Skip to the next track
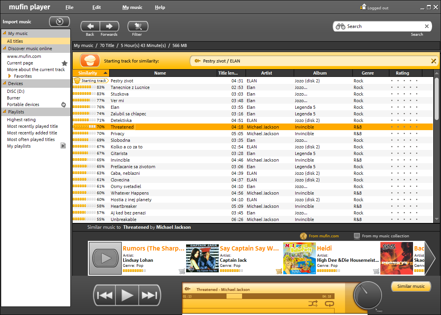Screen dimensions: 441x315 coord(149,295)
